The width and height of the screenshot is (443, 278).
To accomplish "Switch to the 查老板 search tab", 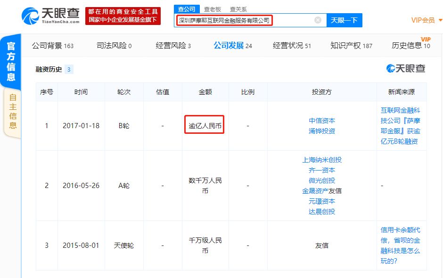I will (213, 9).
